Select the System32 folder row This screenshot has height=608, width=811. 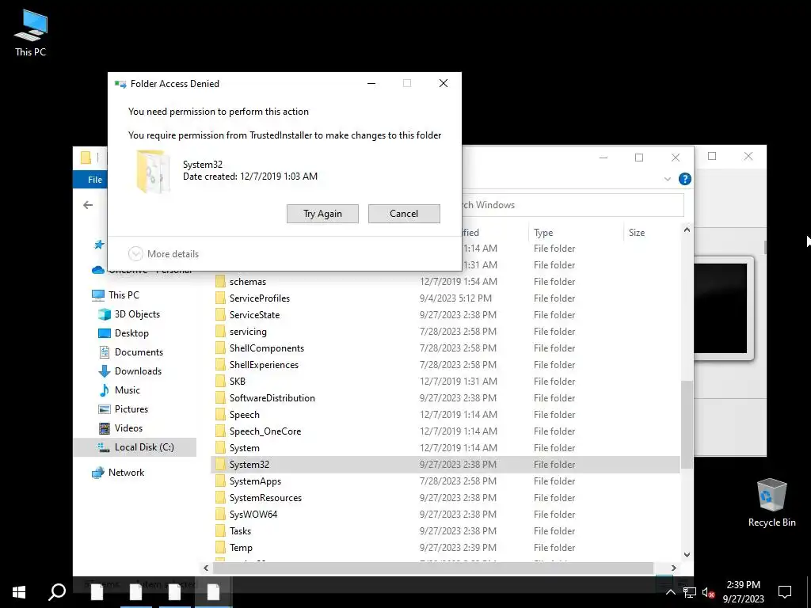point(445,464)
